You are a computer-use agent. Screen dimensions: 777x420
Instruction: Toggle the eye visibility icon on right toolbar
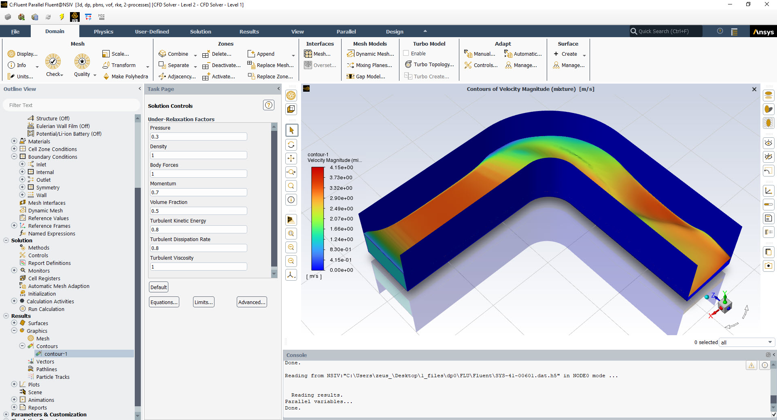(x=768, y=143)
